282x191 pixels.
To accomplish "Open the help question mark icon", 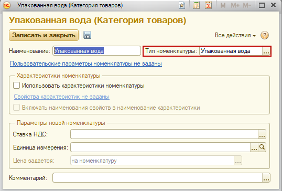I will (x=265, y=35).
